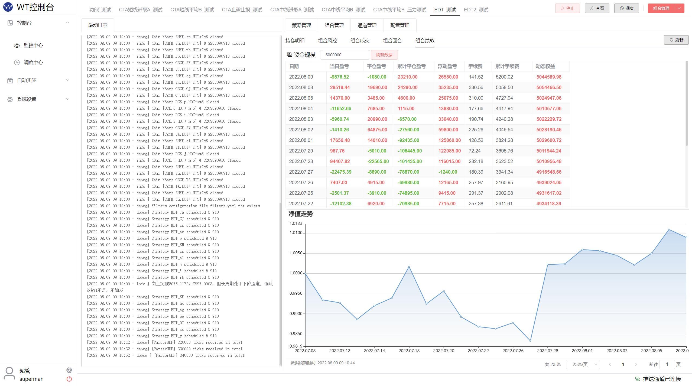Switch to 功能_测试 tab
Screen dimensions: 692x386
[x=100, y=10]
